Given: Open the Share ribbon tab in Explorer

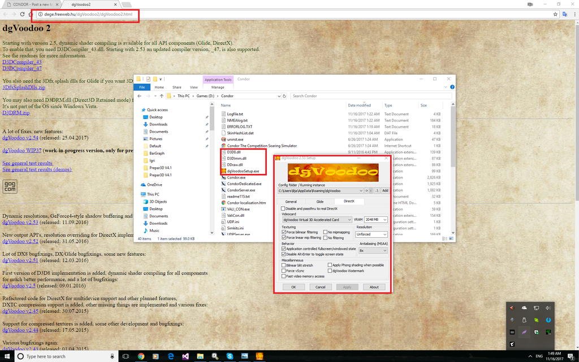Looking at the screenshot, I should 177,88.
